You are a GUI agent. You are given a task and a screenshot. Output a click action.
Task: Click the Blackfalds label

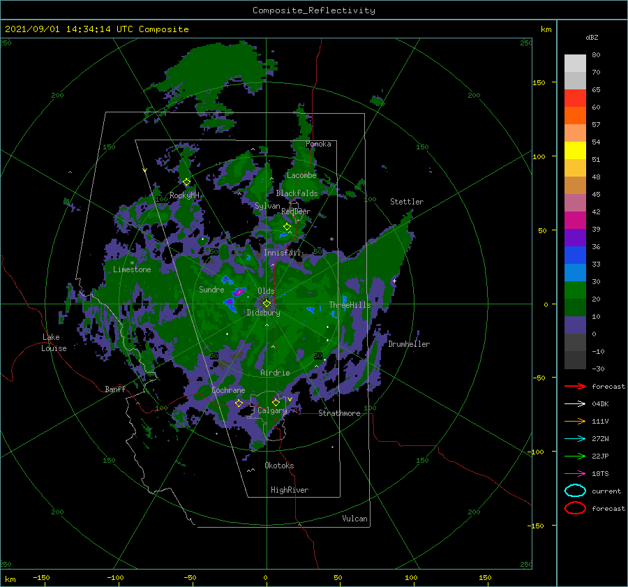[x=297, y=193]
